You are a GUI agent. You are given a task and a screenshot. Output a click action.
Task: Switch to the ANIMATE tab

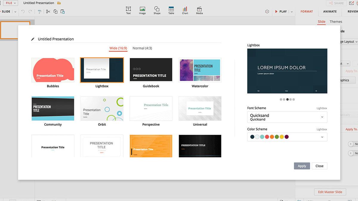tap(330, 12)
